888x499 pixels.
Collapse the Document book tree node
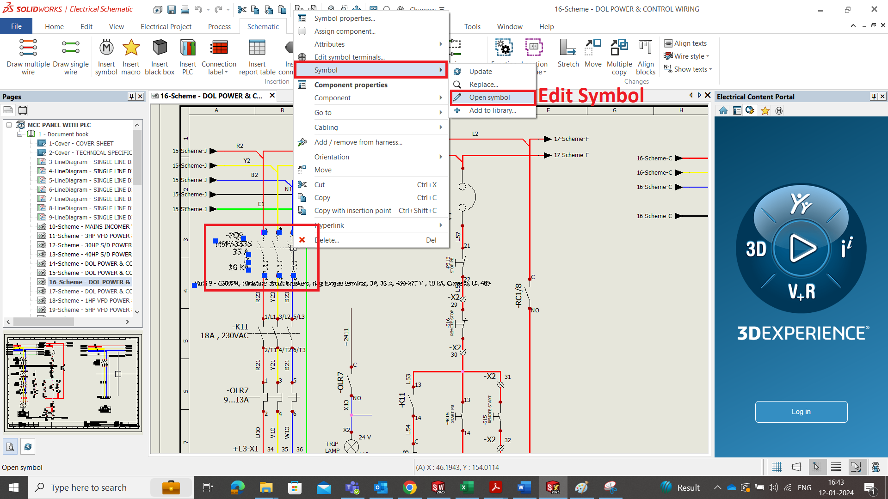click(x=20, y=134)
